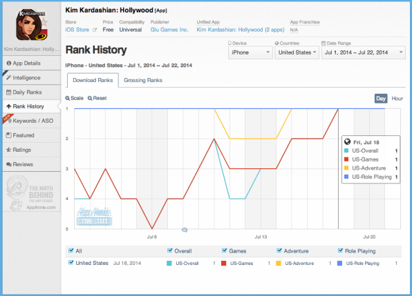
Task: Click the Reviews speech bubble icon
Action: [x=9, y=164]
